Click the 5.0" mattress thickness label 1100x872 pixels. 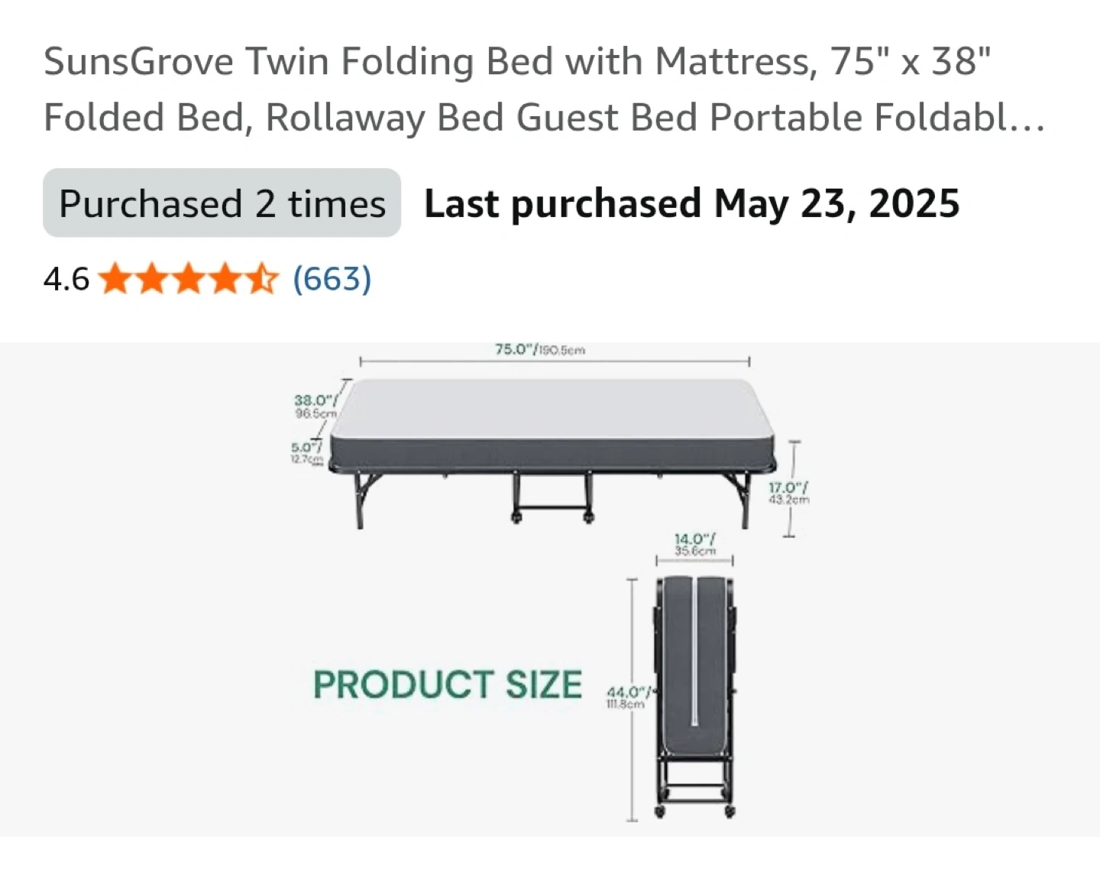click(x=306, y=452)
